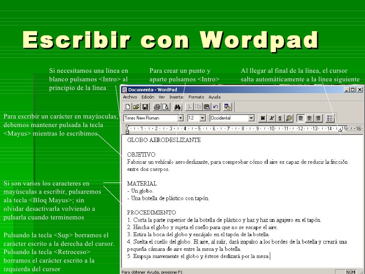The height and width of the screenshot is (274, 365).
Task: Open the text color palette button
Action: (289, 118)
